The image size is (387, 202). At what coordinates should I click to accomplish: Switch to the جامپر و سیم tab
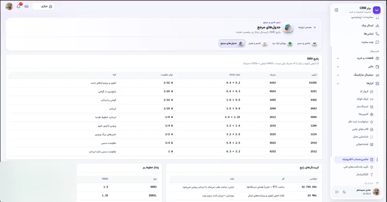tap(307, 43)
